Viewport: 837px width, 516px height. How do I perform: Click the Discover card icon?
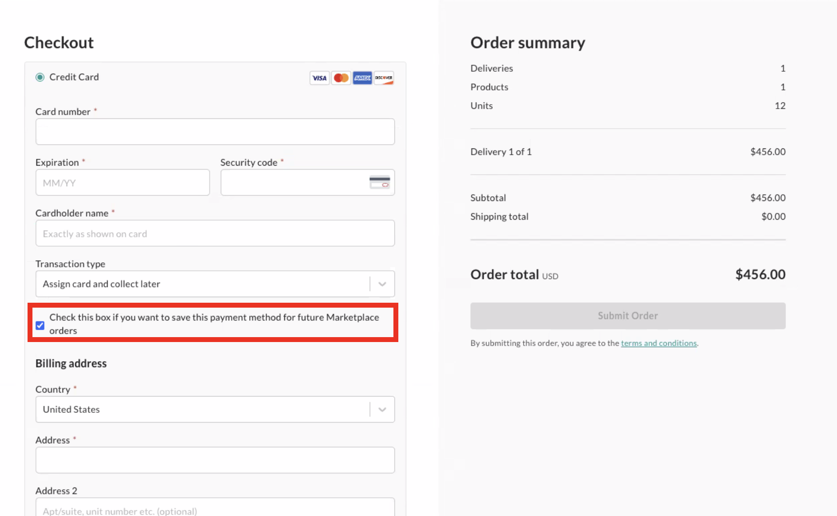(384, 78)
